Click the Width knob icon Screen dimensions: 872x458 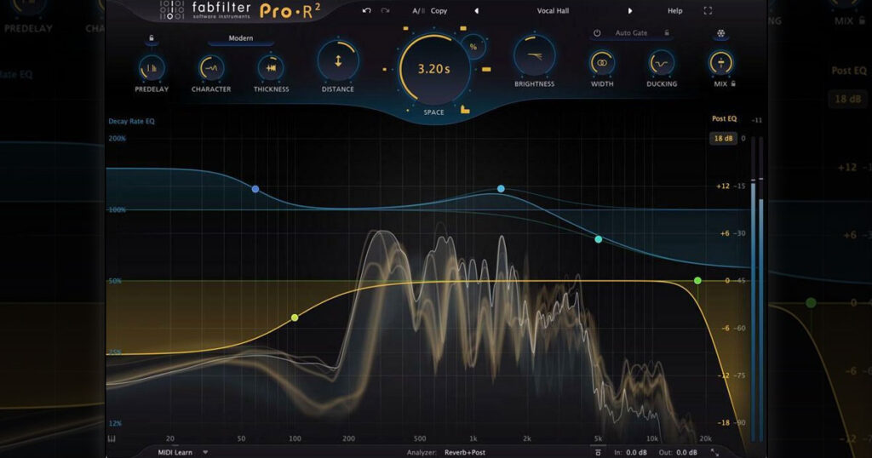click(x=602, y=63)
